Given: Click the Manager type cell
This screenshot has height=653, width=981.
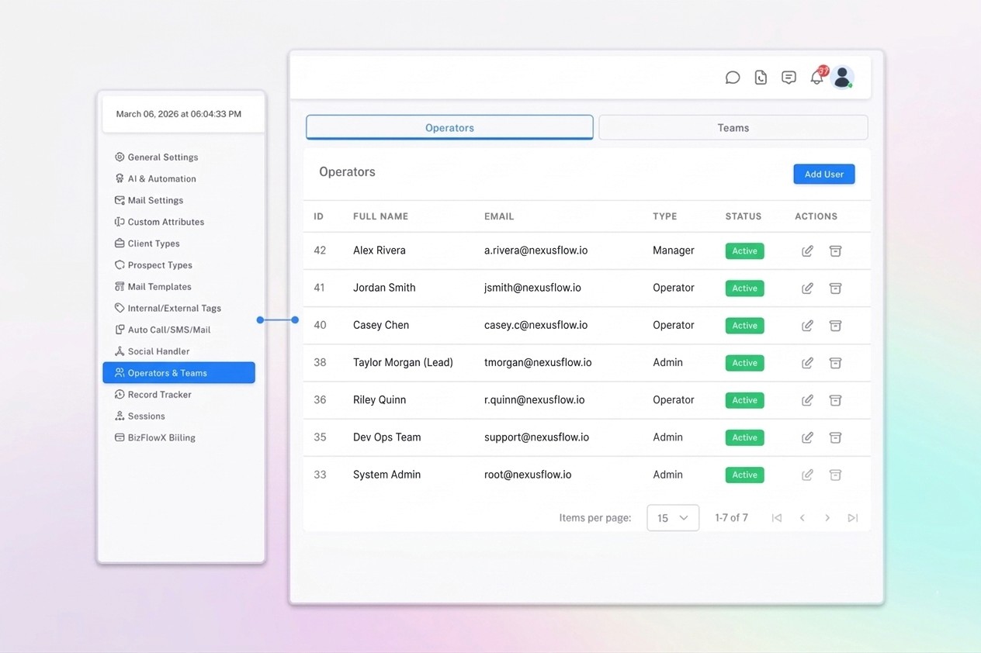Looking at the screenshot, I should point(674,250).
